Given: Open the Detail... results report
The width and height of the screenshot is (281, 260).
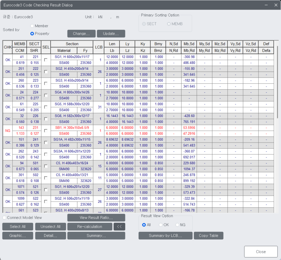Looking at the screenshot, I should pyautogui.click(x=50, y=235).
